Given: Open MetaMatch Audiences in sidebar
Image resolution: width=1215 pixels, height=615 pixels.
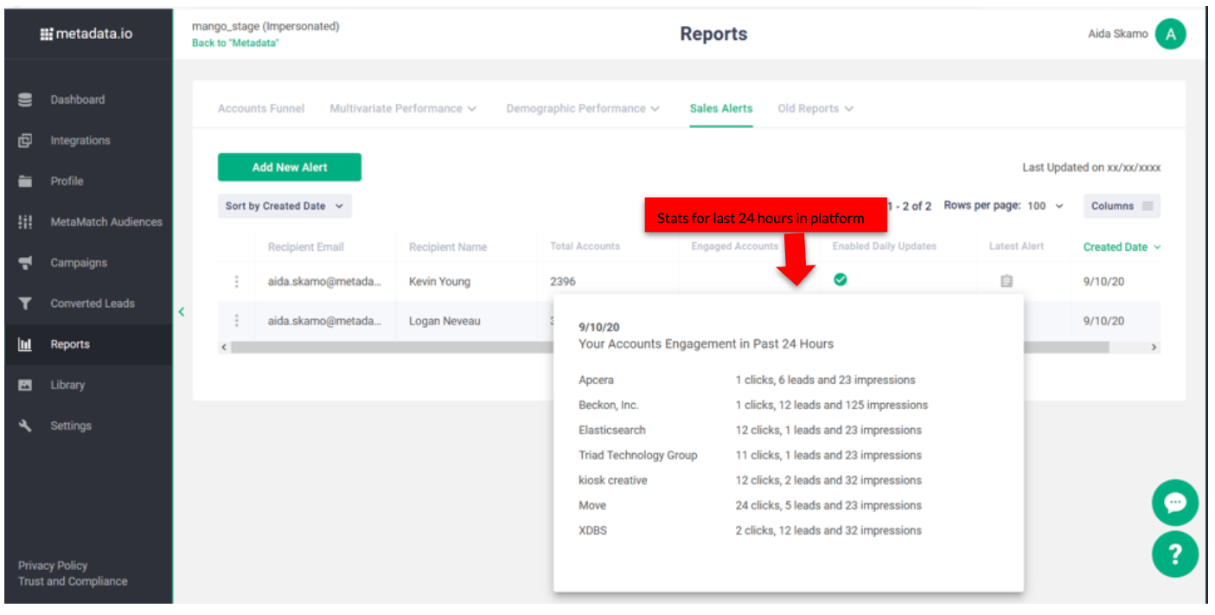Looking at the screenshot, I should [x=106, y=222].
